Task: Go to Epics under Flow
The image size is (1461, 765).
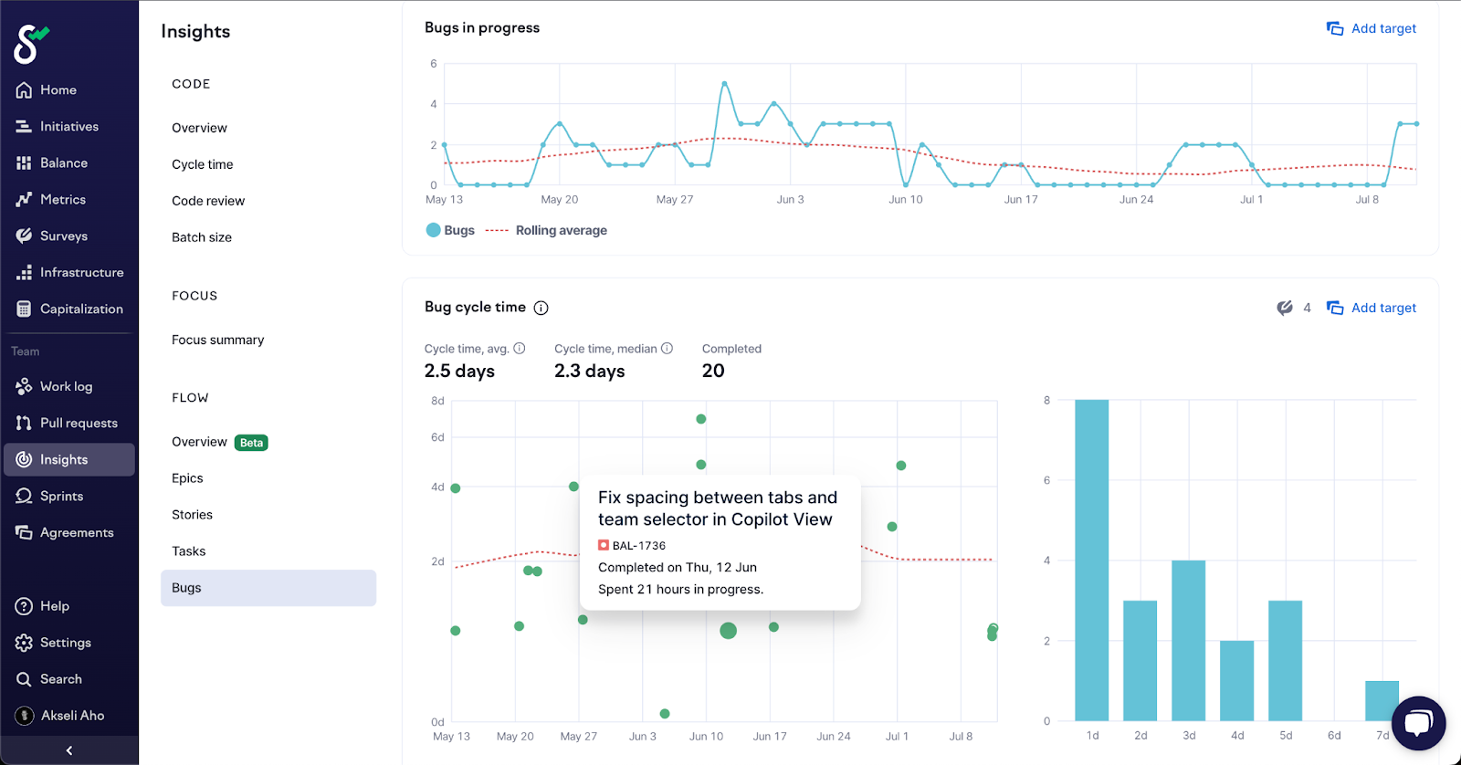Action: pos(187,478)
